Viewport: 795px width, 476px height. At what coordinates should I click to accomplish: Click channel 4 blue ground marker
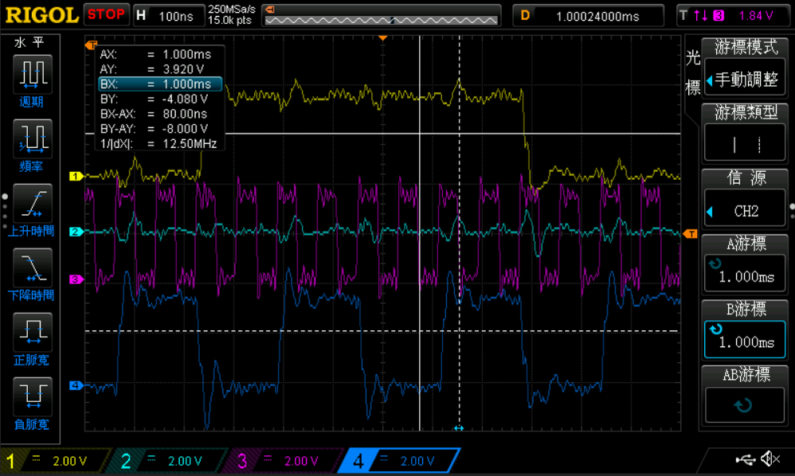coord(76,385)
